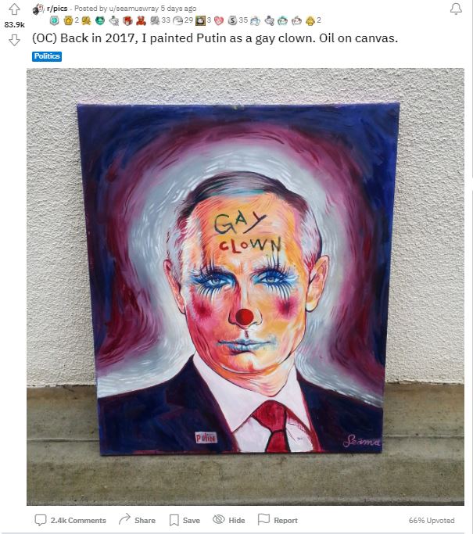Click the last award icon with count 2
Image resolution: width=473 pixels, height=534 pixels.
310,21
